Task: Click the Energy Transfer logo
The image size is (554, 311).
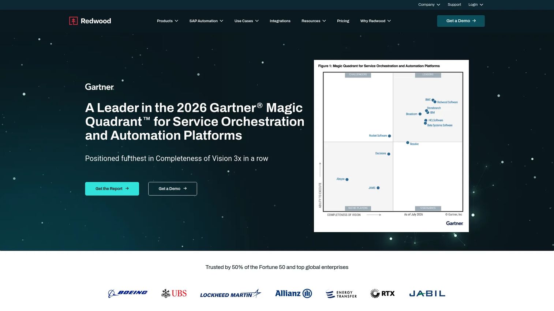Action: 341,294
